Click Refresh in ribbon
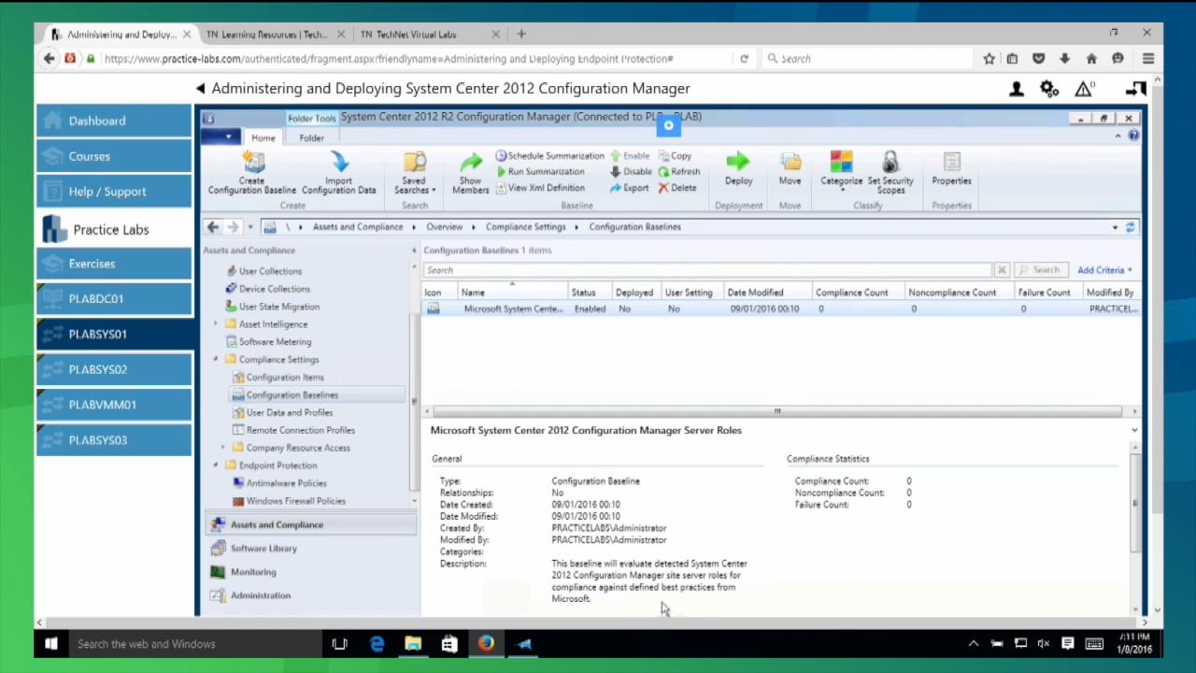This screenshot has height=673, width=1196. pos(679,172)
